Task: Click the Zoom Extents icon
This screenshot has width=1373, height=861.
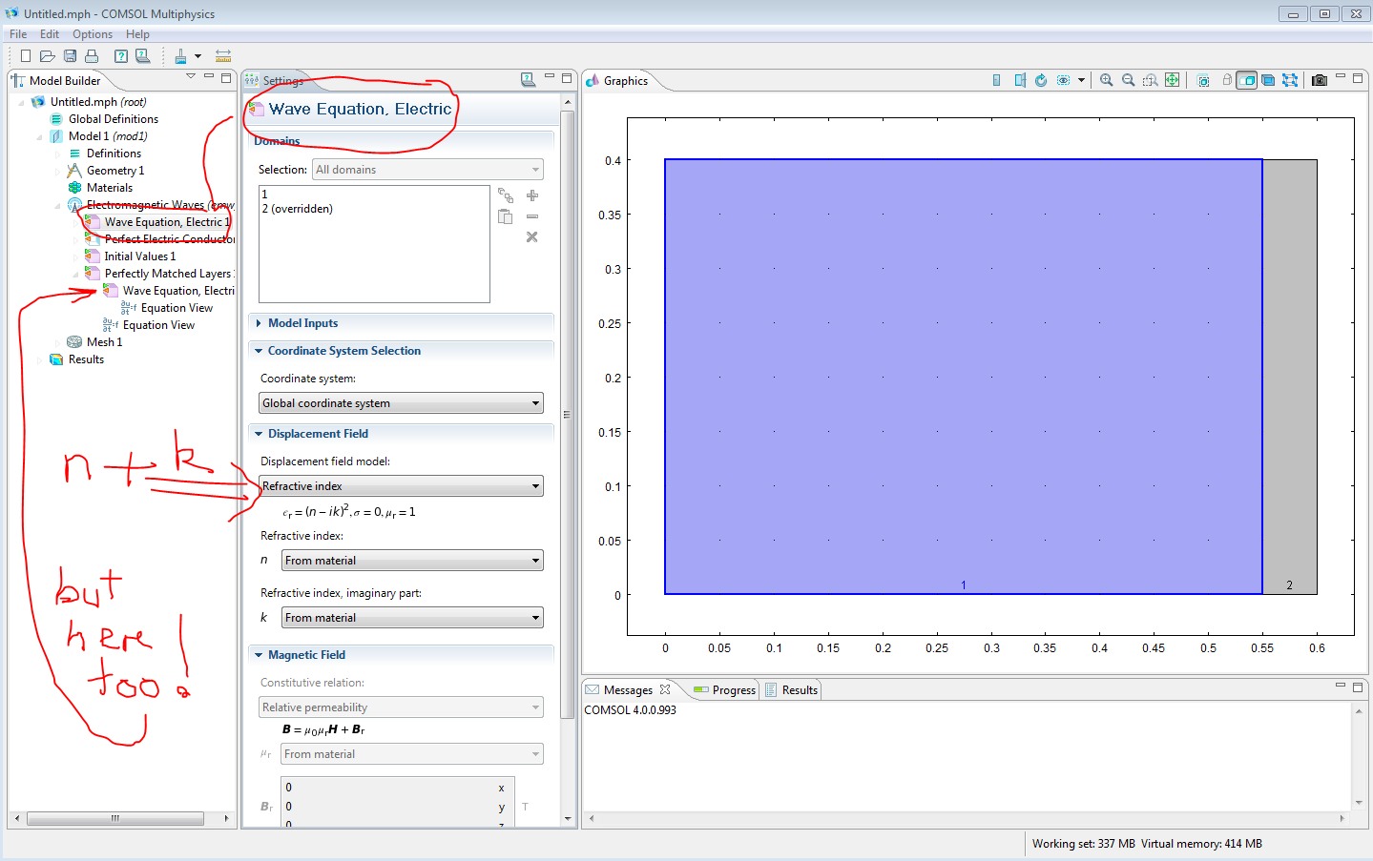Action: 1172,81
